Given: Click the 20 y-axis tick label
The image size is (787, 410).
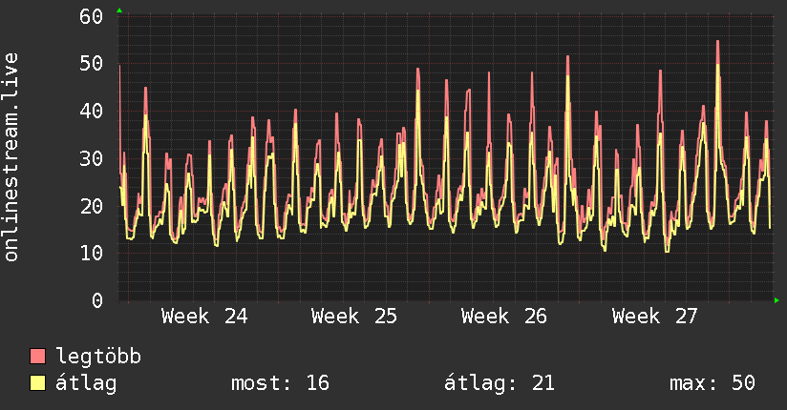Looking at the screenshot, I should click(x=91, y=206).
